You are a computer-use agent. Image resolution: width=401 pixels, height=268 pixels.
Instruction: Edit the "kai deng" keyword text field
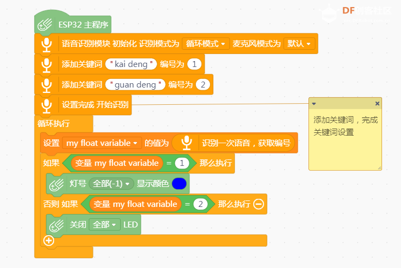coord(131,64)
